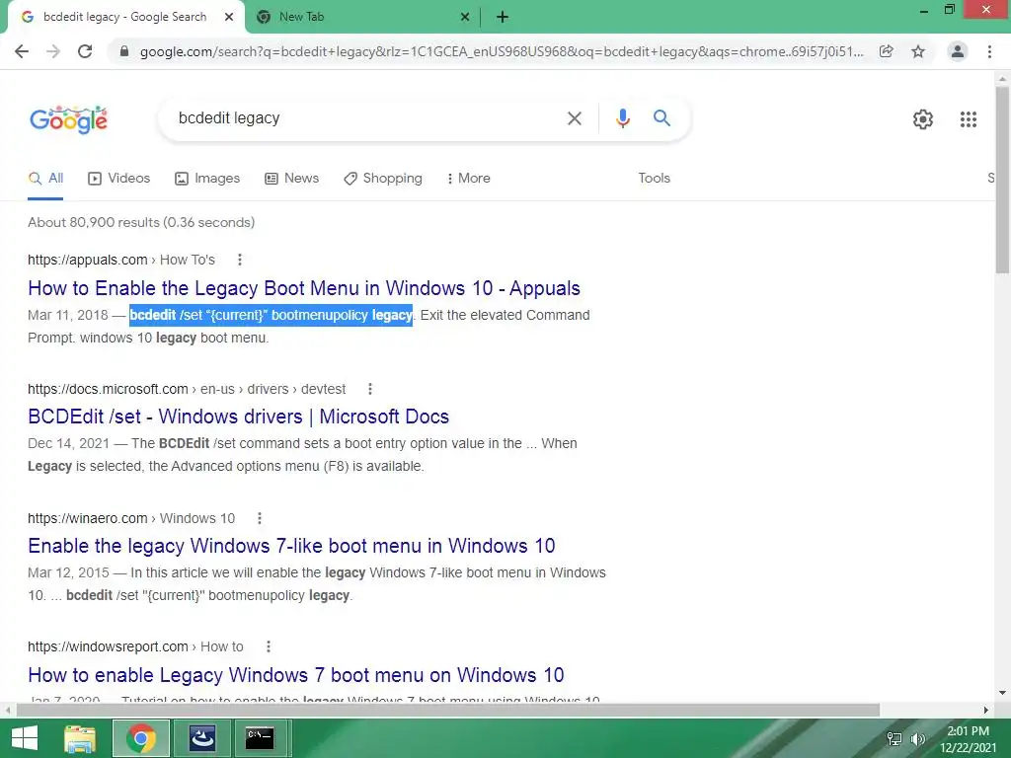
Task: Open options for the windowsreport.com result
Action: [x=269, y=646]
